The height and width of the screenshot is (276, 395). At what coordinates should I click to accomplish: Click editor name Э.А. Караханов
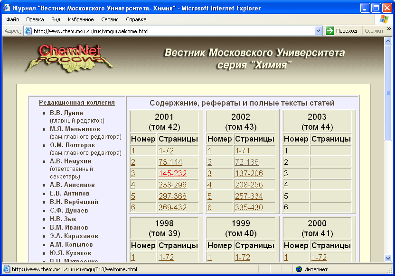coord(74,236)
